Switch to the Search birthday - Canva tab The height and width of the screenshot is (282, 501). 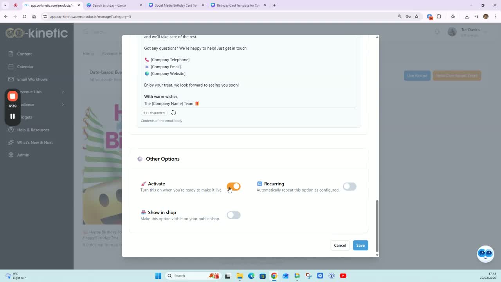114,5
